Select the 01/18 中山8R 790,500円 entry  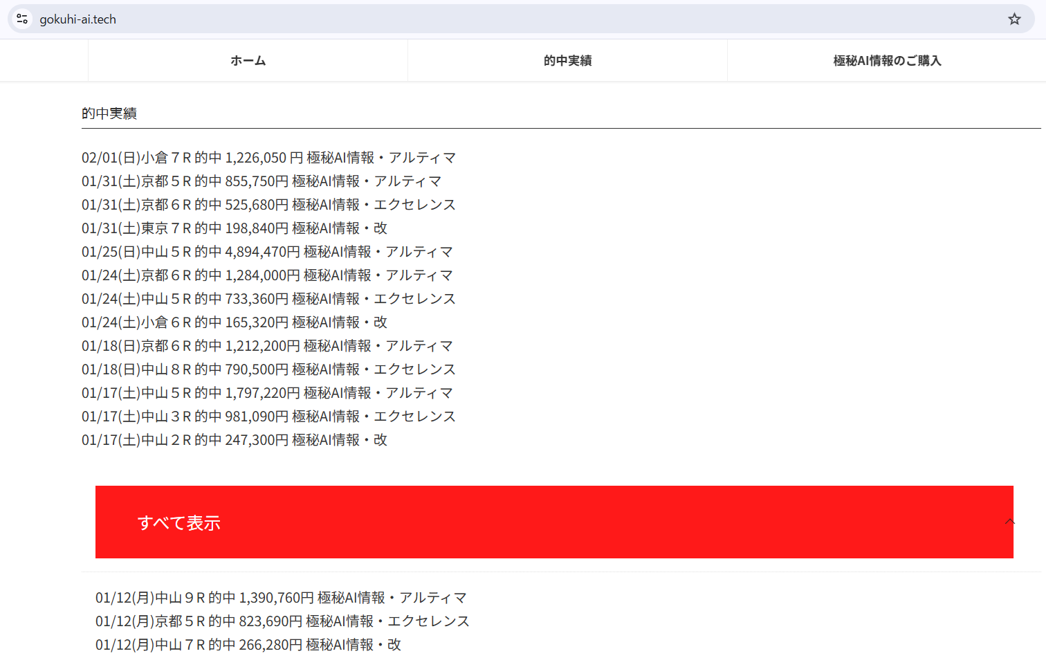[268, 369]
